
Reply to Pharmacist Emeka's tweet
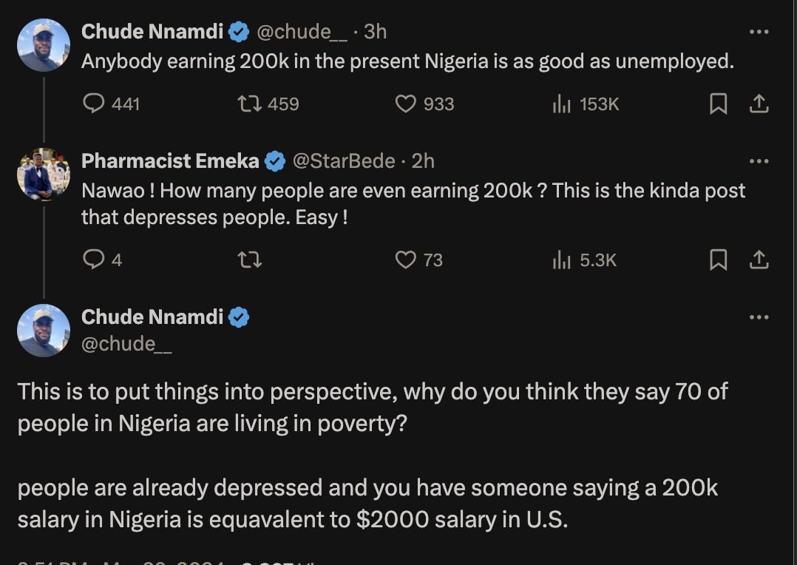point(94,260)
